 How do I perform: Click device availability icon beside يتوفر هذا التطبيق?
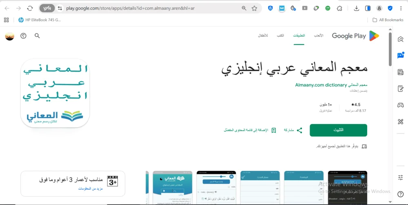pos(364,146)
